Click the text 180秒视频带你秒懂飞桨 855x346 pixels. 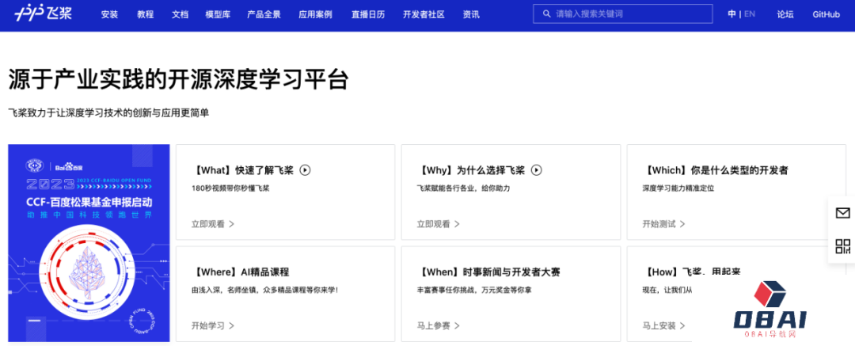[x=230, y=188]
